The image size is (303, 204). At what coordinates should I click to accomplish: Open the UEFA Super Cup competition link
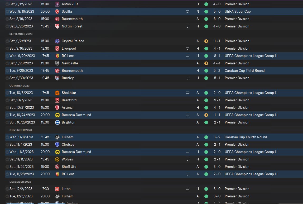[238, 12]
